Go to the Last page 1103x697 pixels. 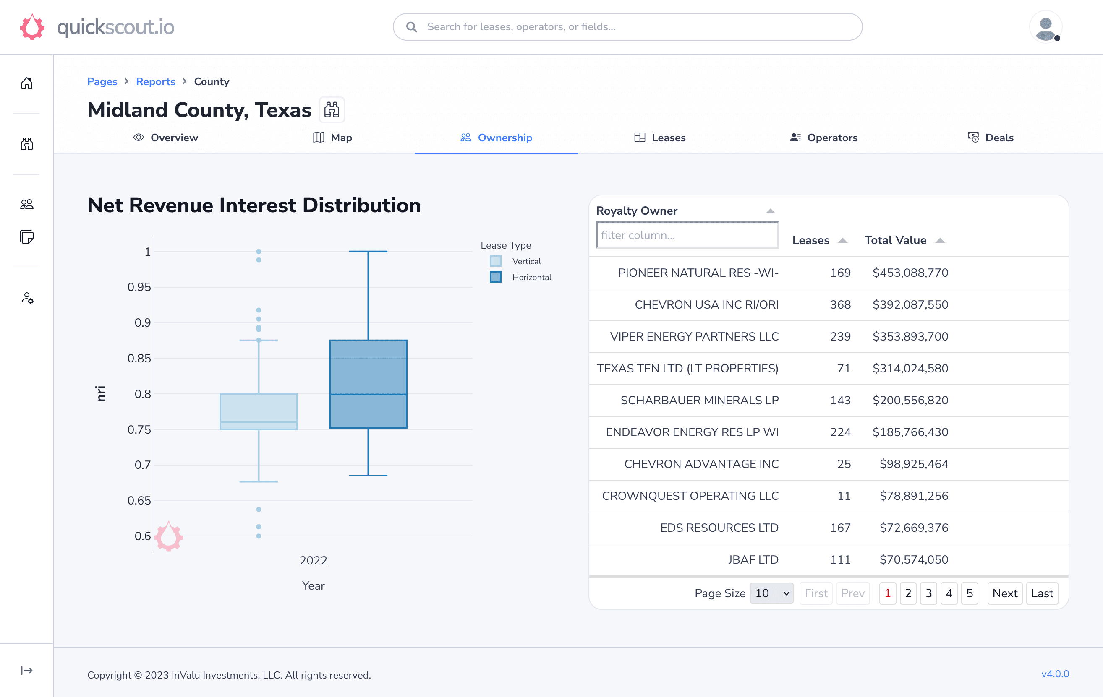[1042, 593]
